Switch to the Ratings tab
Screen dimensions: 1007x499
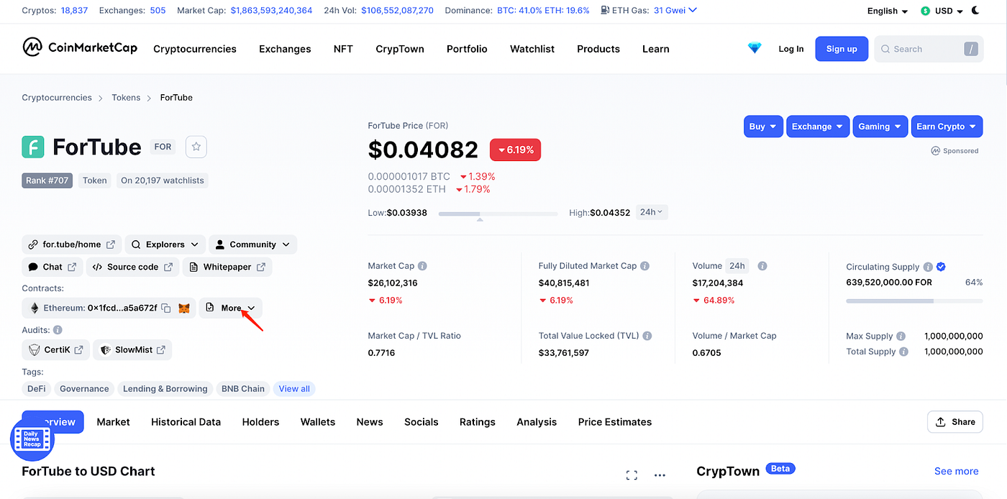[x=478, y=422]
